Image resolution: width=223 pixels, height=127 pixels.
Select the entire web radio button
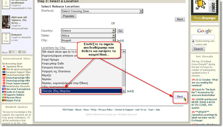193,44
